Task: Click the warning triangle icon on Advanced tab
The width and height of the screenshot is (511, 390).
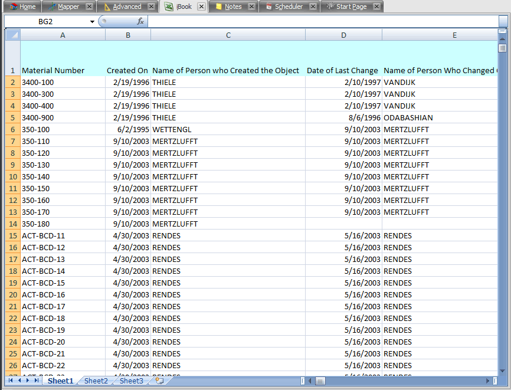Action: pos(109,6)
